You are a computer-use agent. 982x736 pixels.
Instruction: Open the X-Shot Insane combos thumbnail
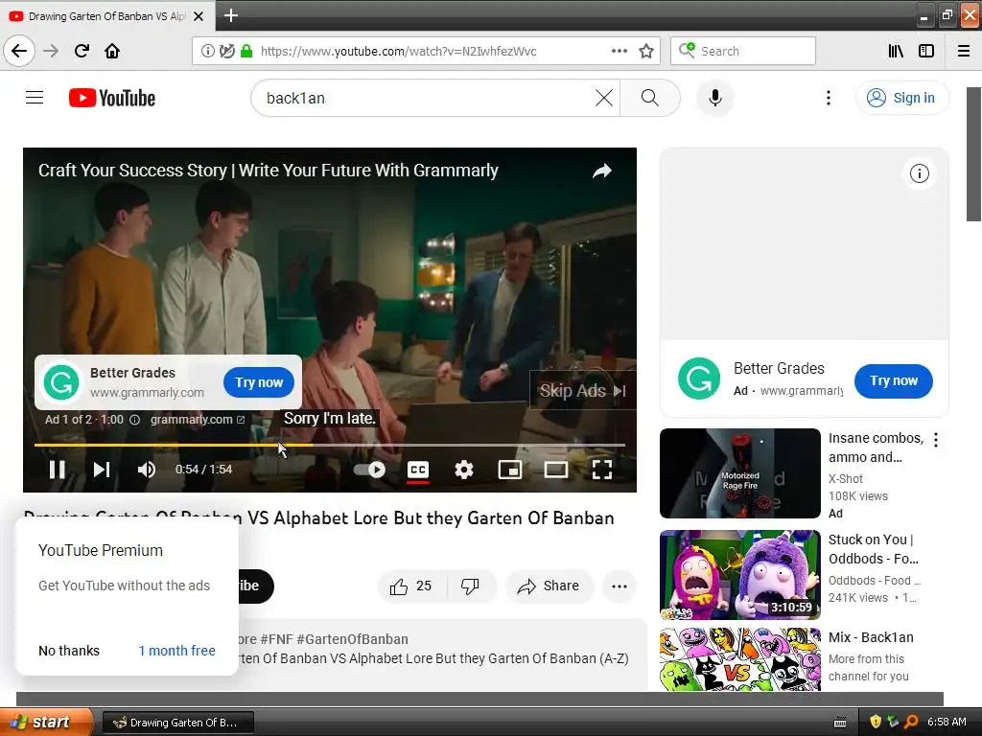[739, 473]
